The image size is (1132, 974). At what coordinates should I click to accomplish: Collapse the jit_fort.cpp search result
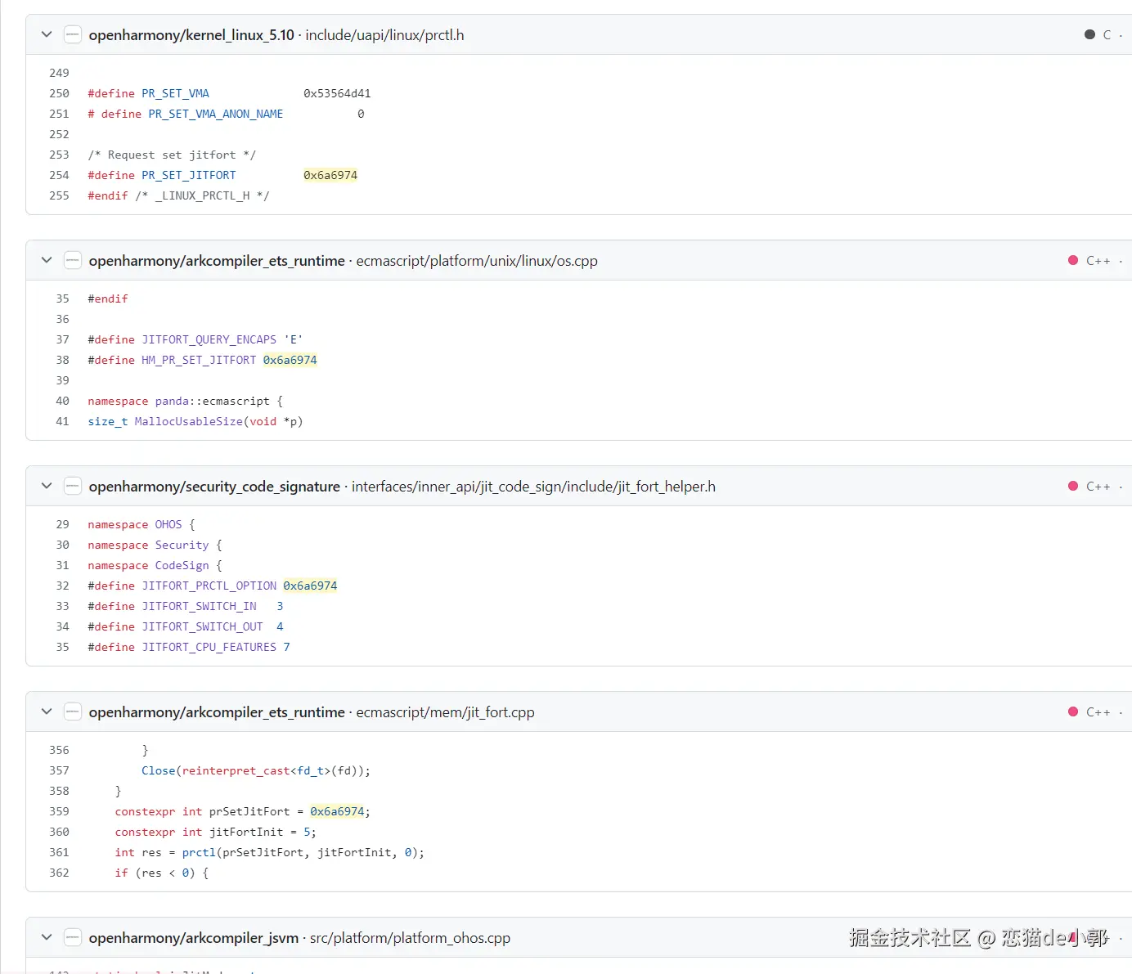tap(47, 711)
